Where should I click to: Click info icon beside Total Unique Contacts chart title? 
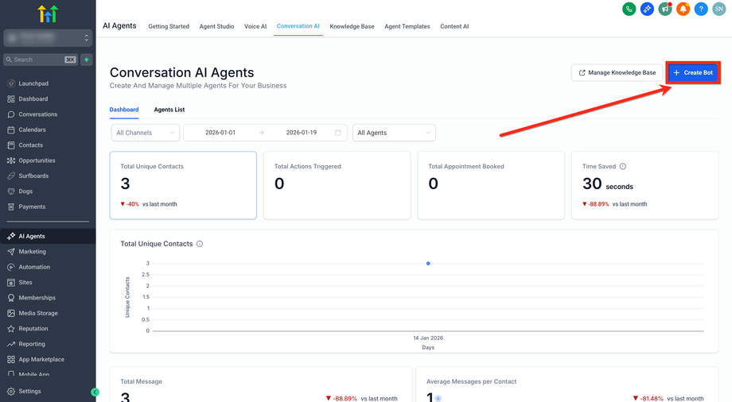200,244
